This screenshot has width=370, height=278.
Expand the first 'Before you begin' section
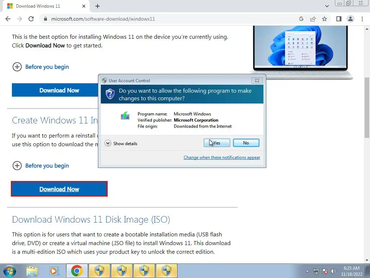(40, 67)
